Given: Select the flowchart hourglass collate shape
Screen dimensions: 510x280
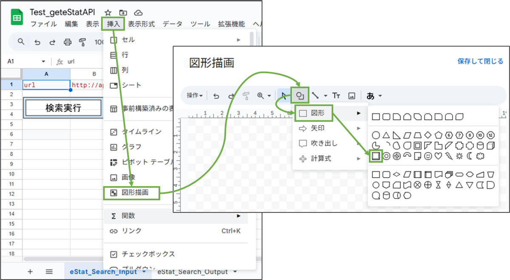Looking at the screenshot, I should pyautogui.click(x=439, y=185).
